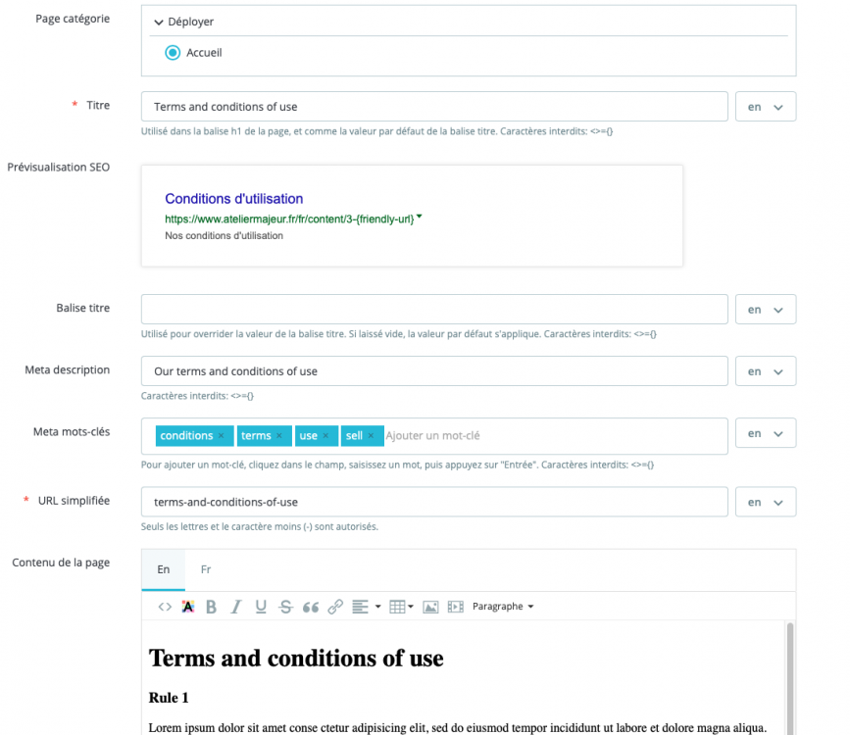The width and height of the screenshot is (850, 735).
Task: Click the SEO preview title 'Conditions d'utilisation'
Action: pos(233,199)
